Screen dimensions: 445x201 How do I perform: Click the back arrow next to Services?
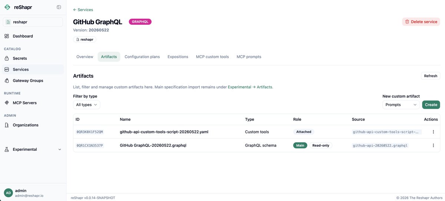point(75,10)
